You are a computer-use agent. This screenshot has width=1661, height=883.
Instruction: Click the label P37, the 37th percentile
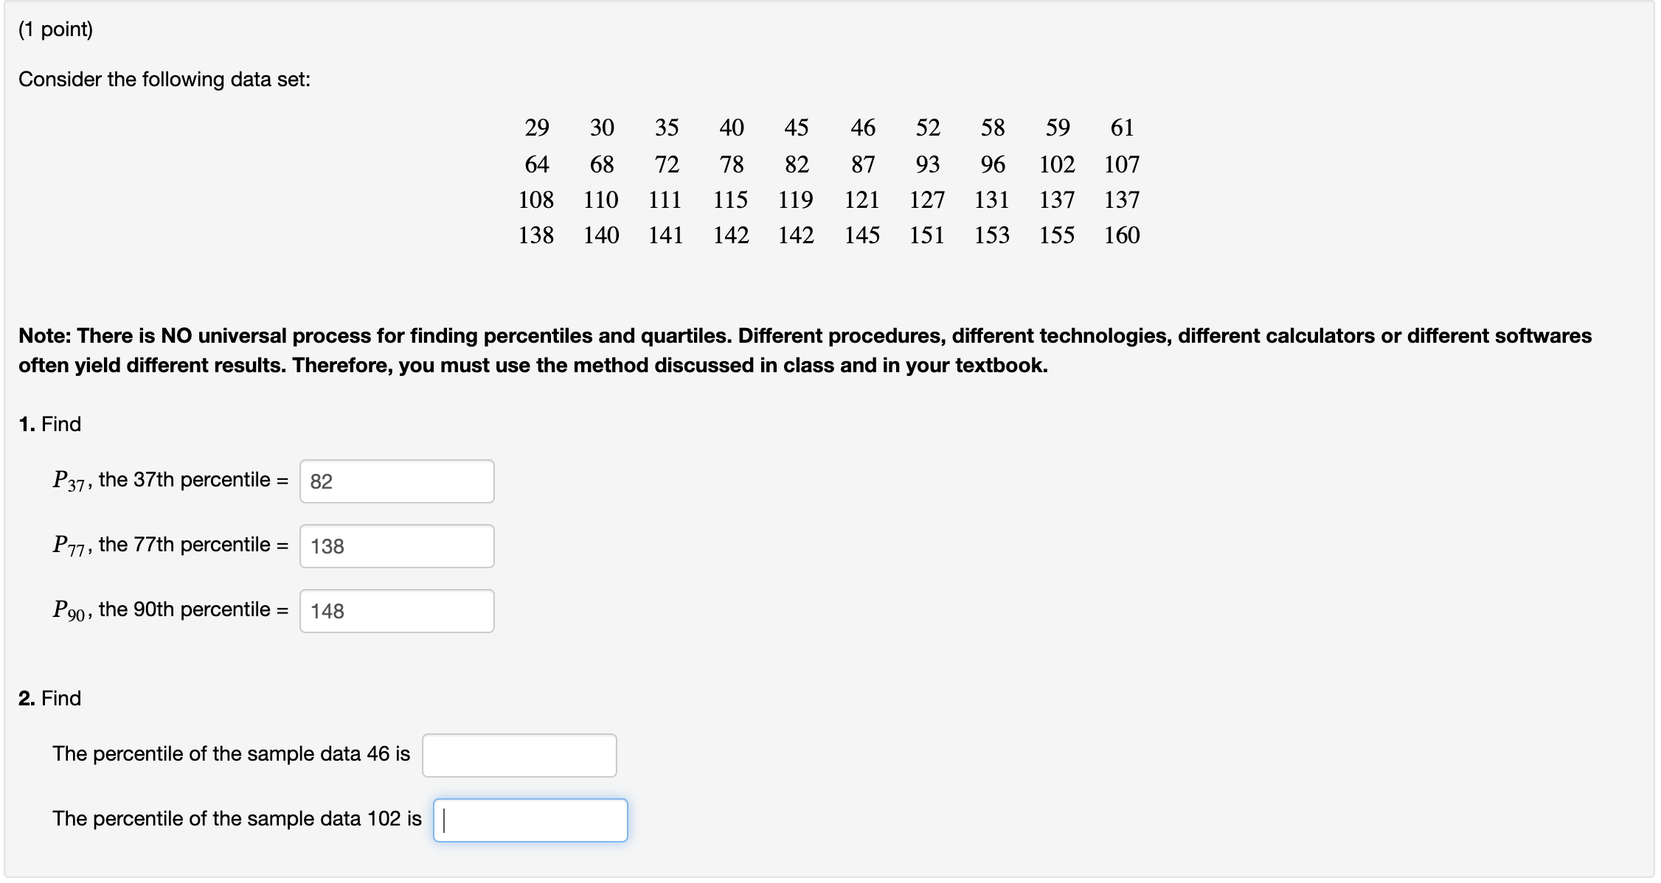point(168,479)
